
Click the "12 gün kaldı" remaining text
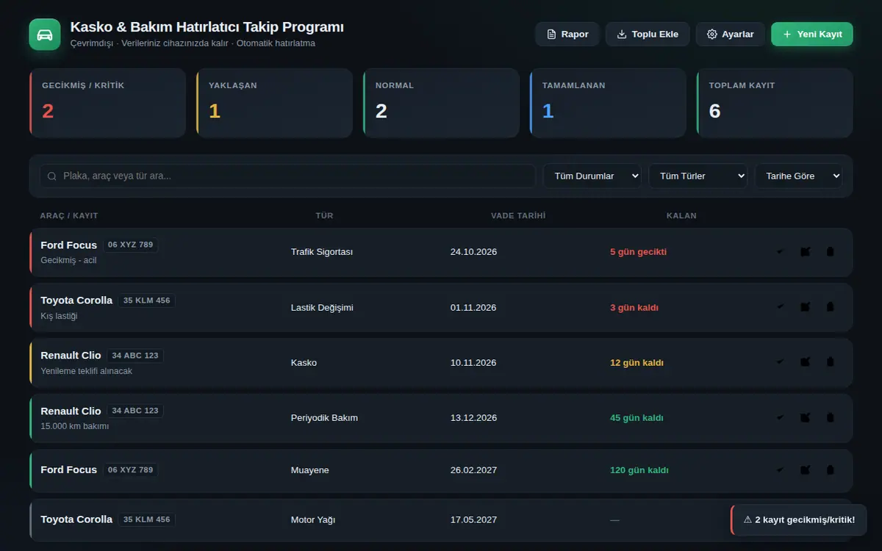(637, 363)
